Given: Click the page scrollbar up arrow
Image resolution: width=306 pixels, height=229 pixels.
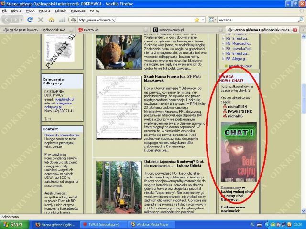Looking at the screenshot, I should click(x=304, y=36).
